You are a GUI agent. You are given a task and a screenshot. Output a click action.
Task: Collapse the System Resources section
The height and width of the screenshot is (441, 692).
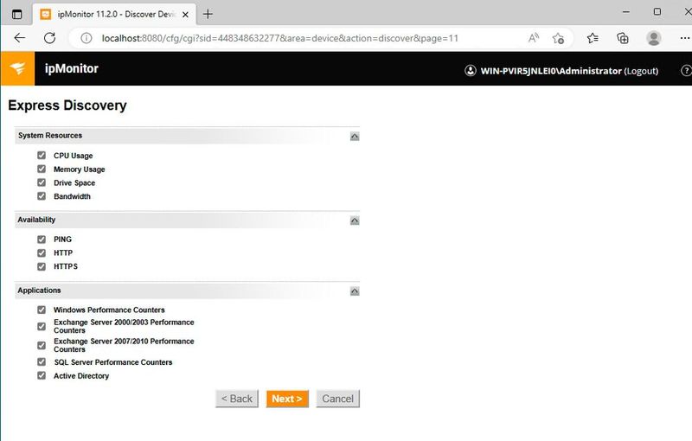point(355,137)
